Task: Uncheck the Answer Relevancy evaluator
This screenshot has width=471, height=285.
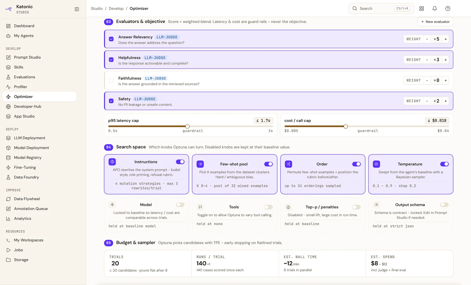Action: tap(111, 39)
